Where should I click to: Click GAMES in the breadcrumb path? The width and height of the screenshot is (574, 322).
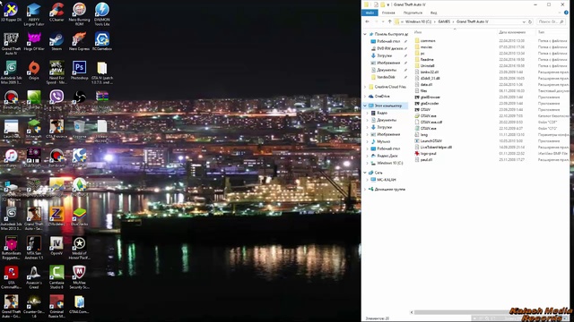[x=444, y=21]
